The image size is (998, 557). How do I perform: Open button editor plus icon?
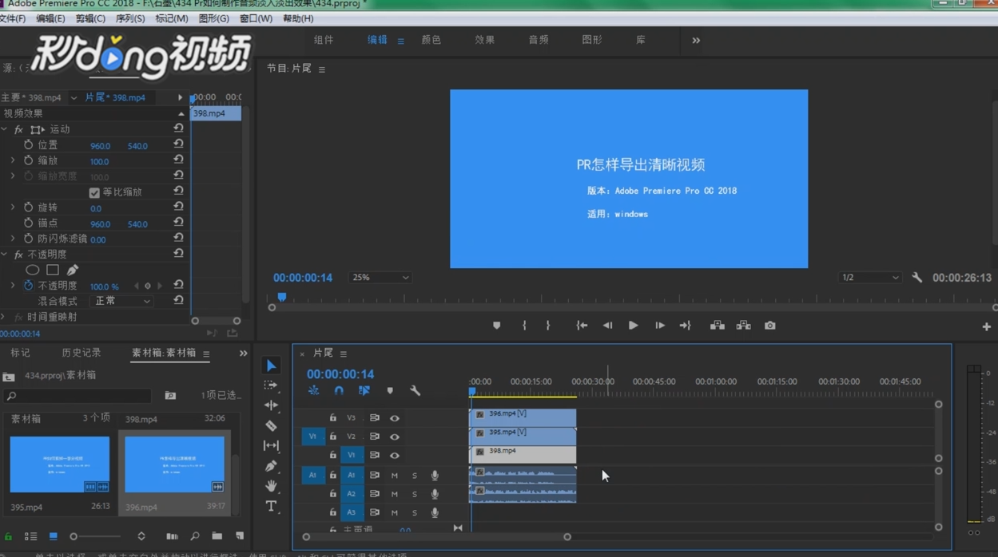pyautogui.click(x=986, y=326)
